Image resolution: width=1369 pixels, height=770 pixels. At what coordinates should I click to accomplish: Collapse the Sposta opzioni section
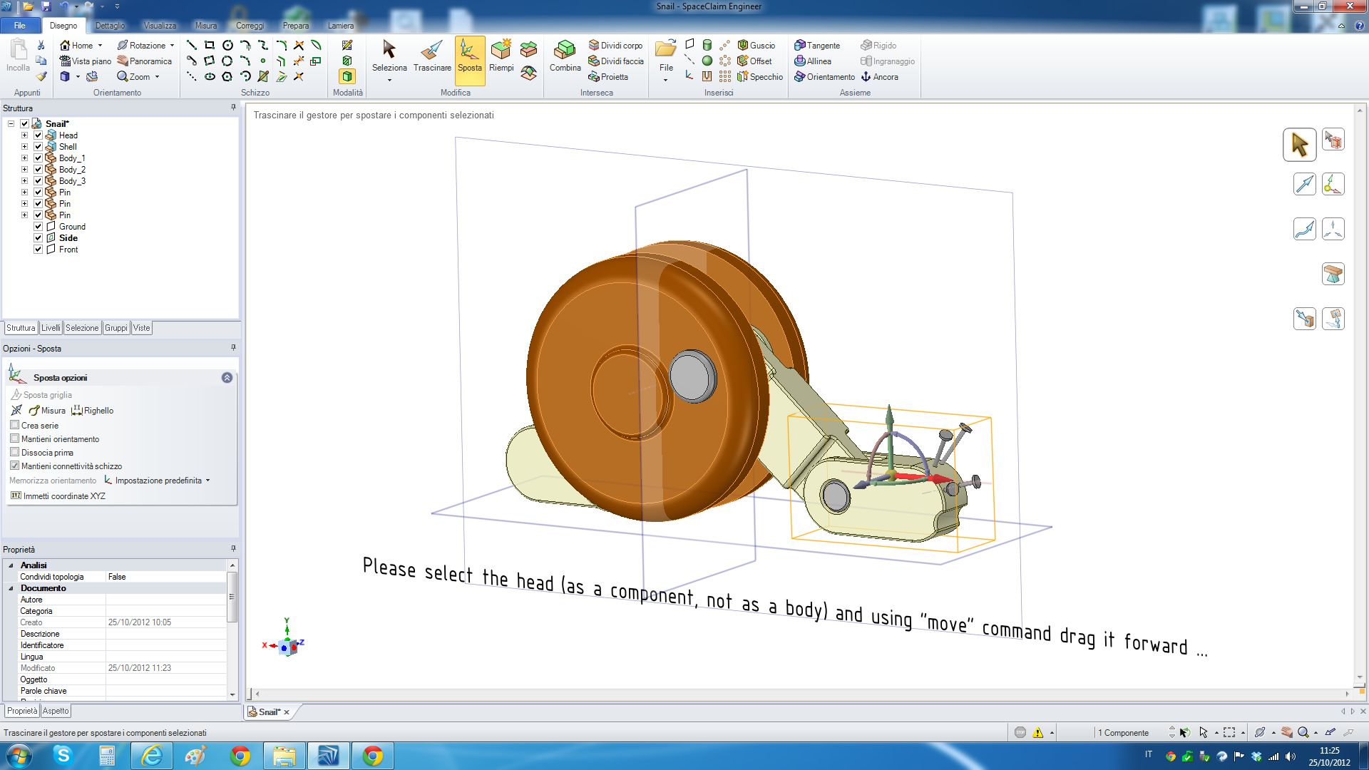click(x=227, y=378)
